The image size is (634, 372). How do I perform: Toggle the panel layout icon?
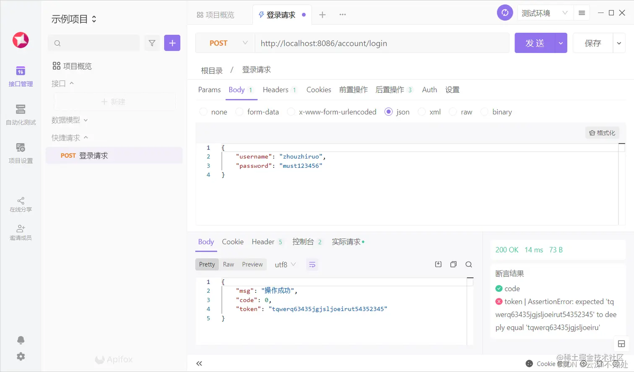[621, 344]
